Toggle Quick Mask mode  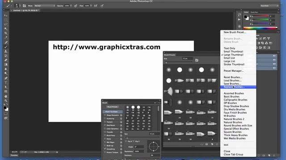tap(6, 114)
